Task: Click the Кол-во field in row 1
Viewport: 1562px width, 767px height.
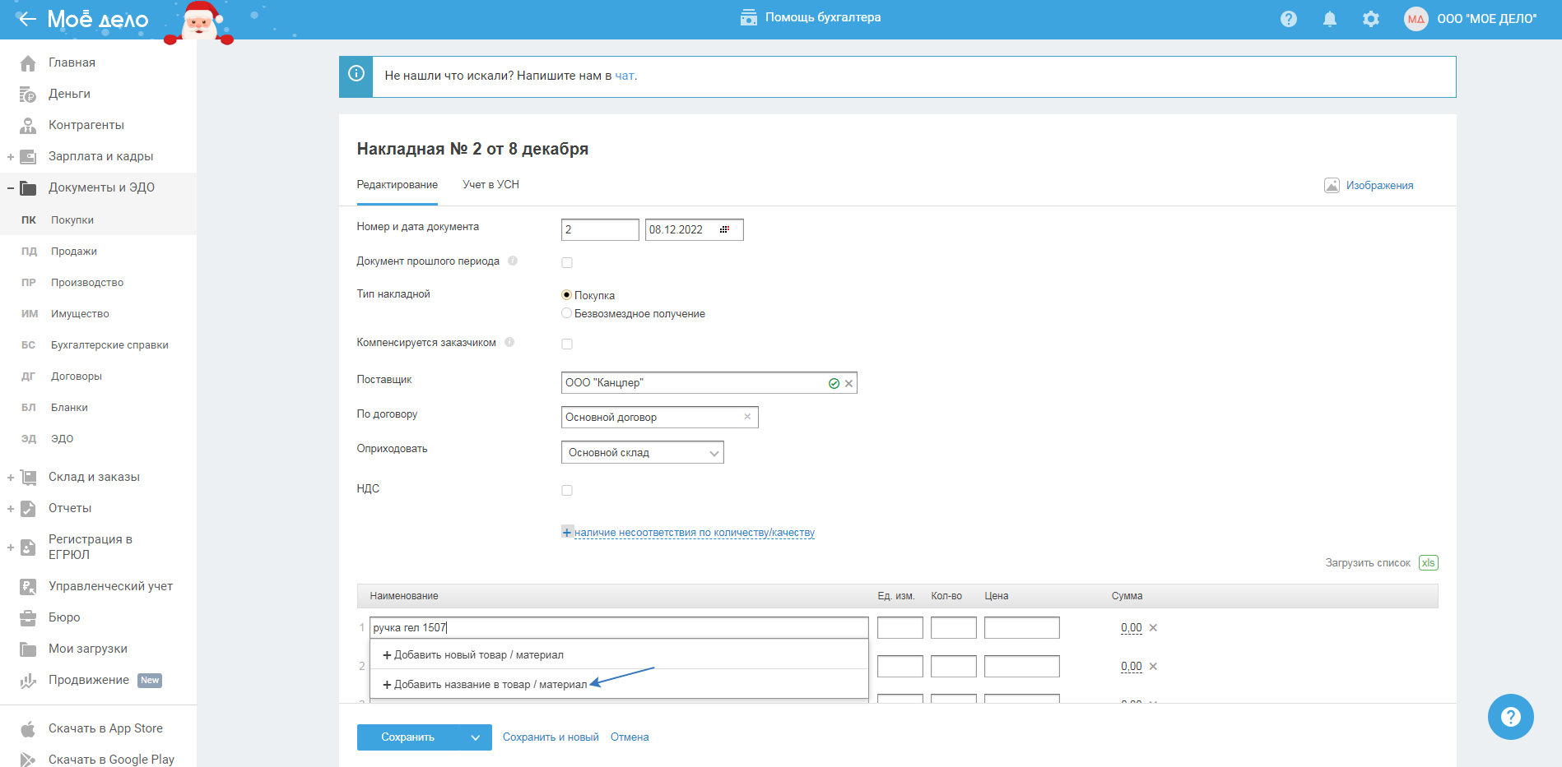Action: coord(954,628)
